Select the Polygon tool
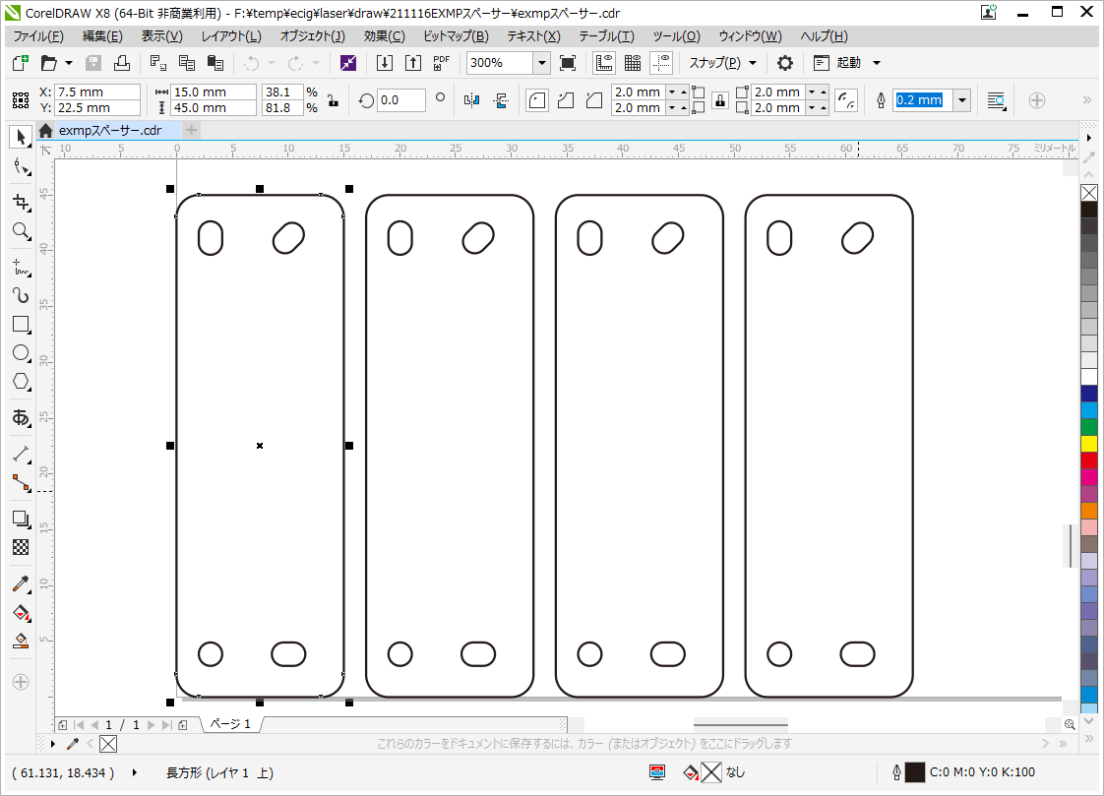Screen dimensions: 1104x796 [20, 381]
